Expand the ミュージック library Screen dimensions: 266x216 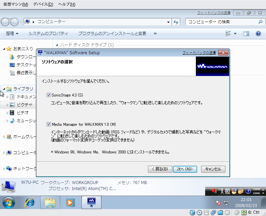point(7,121)
